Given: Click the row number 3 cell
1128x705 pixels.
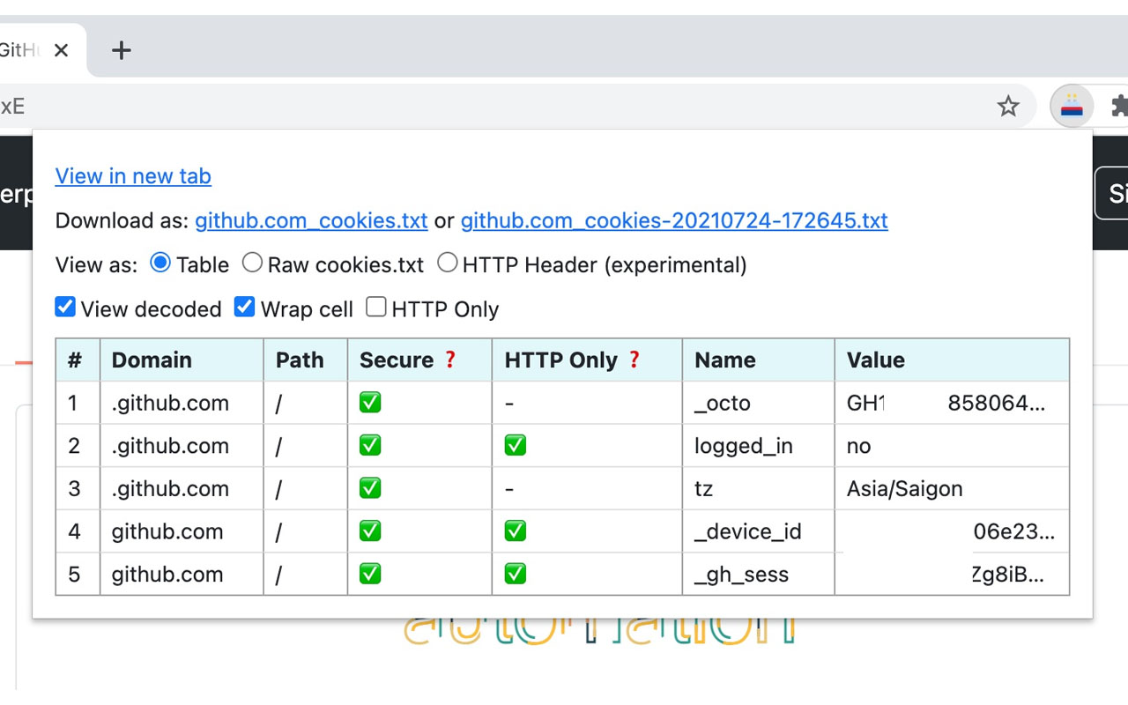Looking at the screenshot, I should [78, 488].
